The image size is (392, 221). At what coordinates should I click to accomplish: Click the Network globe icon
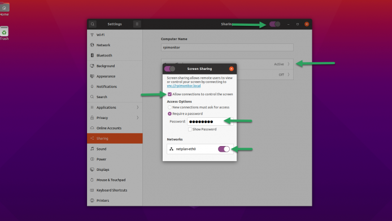tap(92, 45)
